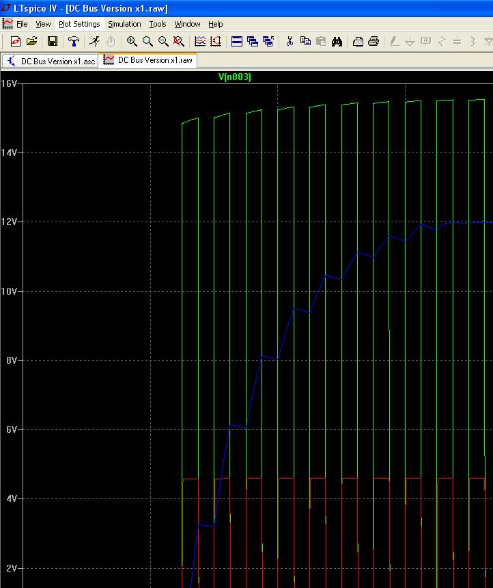Select the DC Bus Version x1.raw tab

click(x=147, y=60)
